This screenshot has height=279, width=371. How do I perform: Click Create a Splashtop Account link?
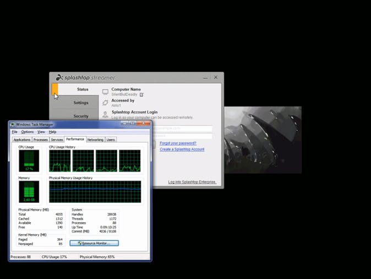(182, 149)
